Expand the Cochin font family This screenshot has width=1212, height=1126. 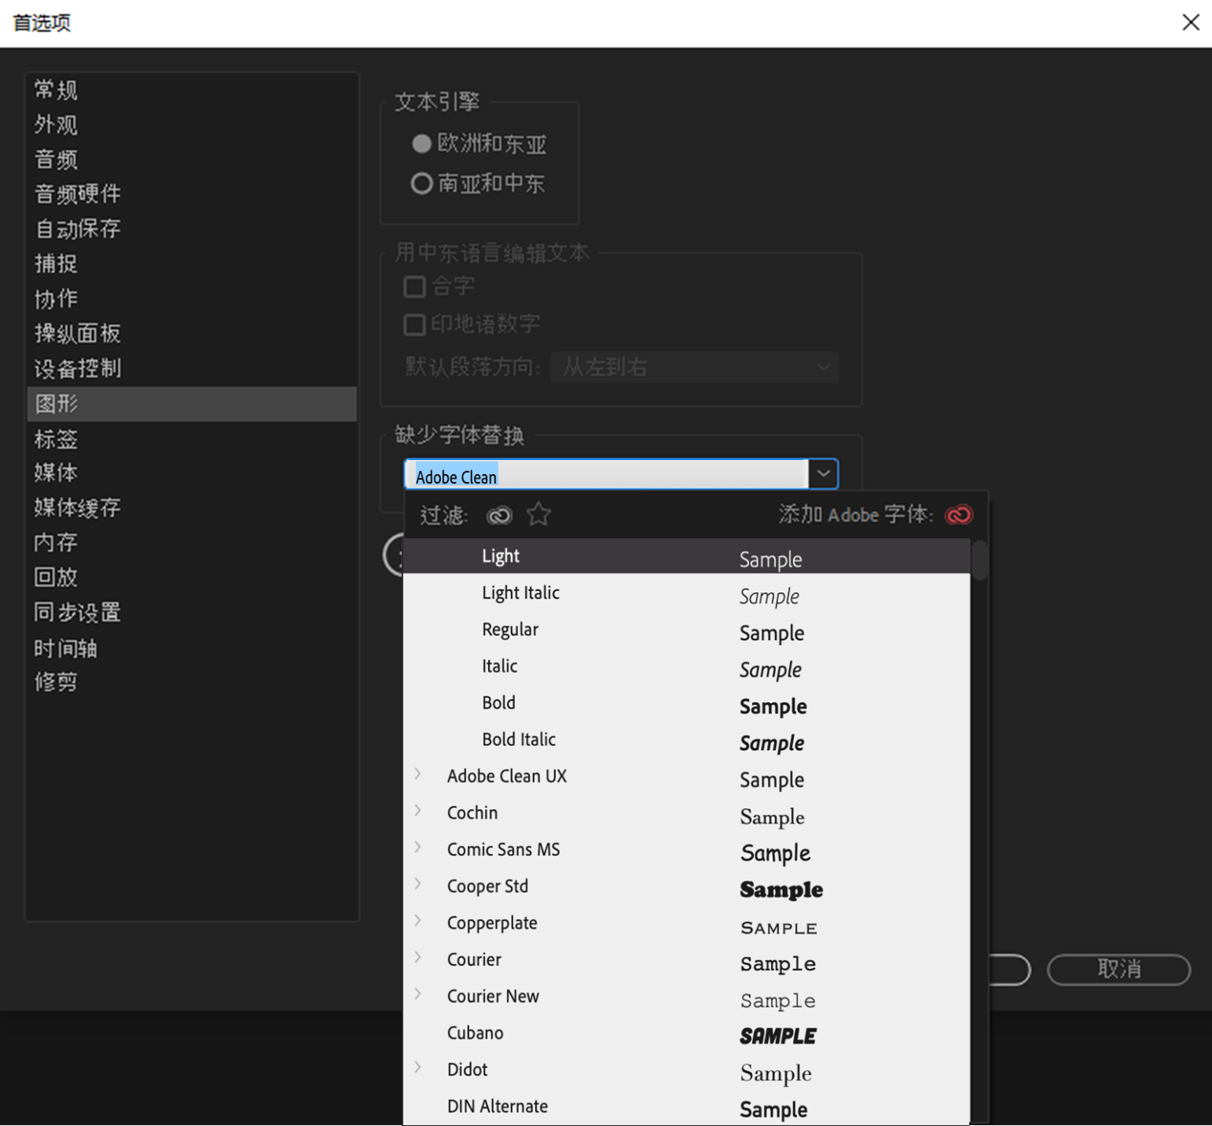click(417, 811)
